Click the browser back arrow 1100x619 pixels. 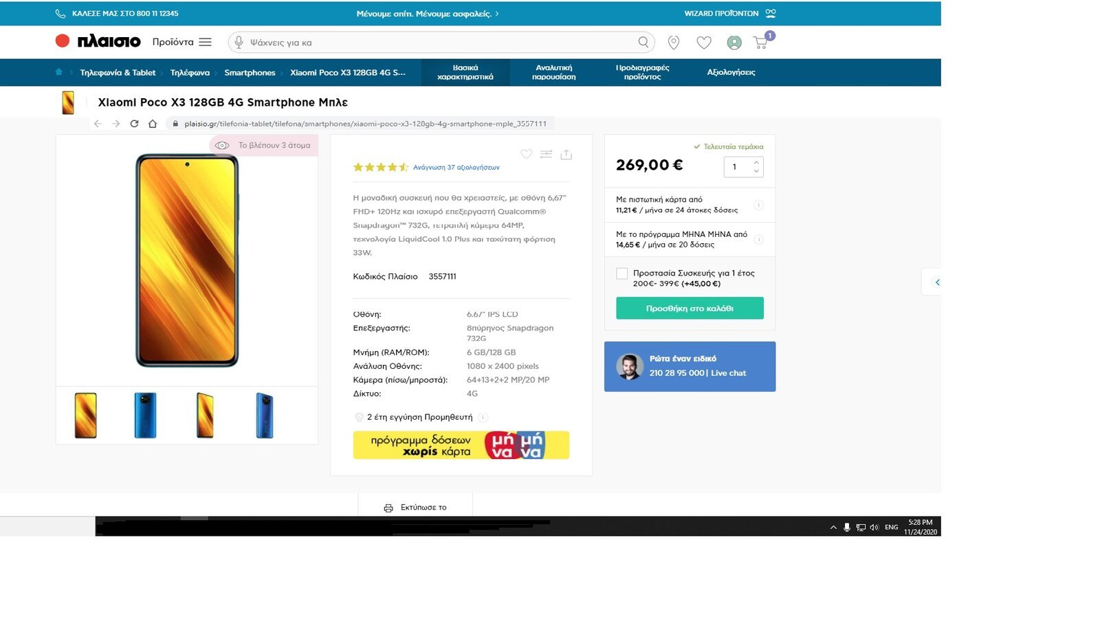(98, 124)
